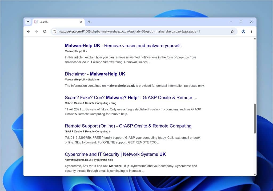Open the Disclaimer - MalwareHelp UK link
Viewport: 273px width, 191px height.
95,74
